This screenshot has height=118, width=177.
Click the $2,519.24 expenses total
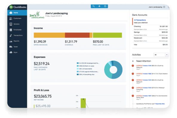[x=42, y=64]
